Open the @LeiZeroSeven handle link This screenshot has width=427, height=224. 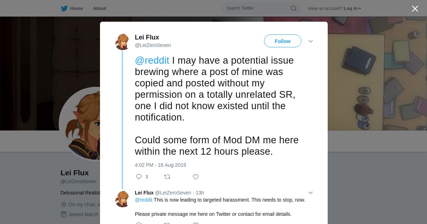pyautogui.click(x=153, y=45)
